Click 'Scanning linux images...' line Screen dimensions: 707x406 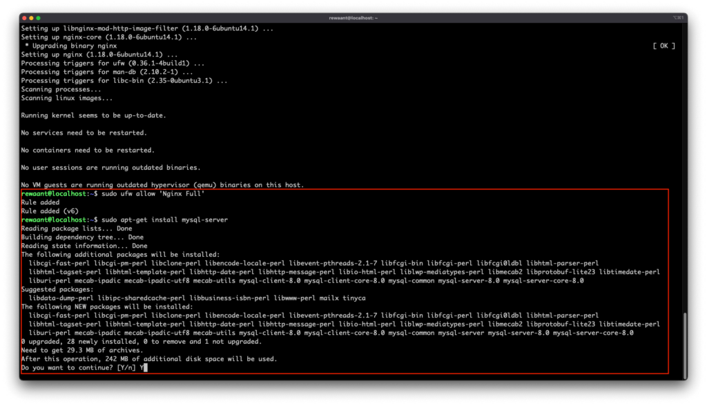(x=67, y=98)
